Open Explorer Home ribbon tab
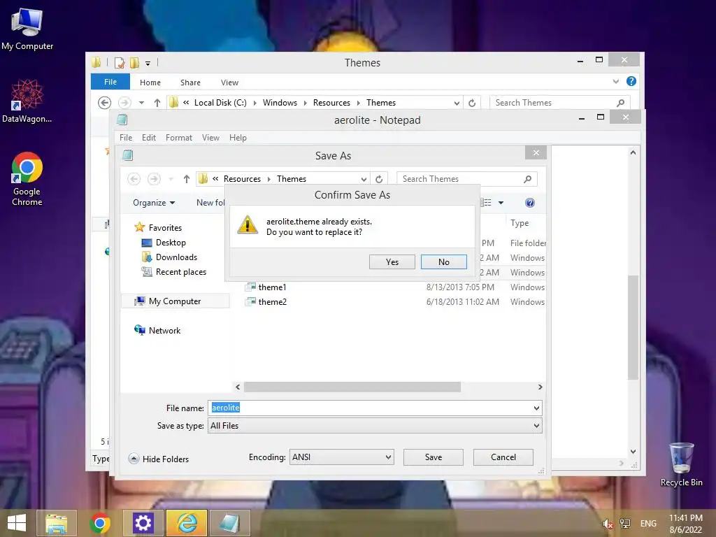 150,83
